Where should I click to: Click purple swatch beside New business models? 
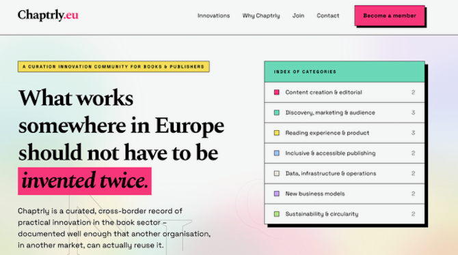click(277, 194)
